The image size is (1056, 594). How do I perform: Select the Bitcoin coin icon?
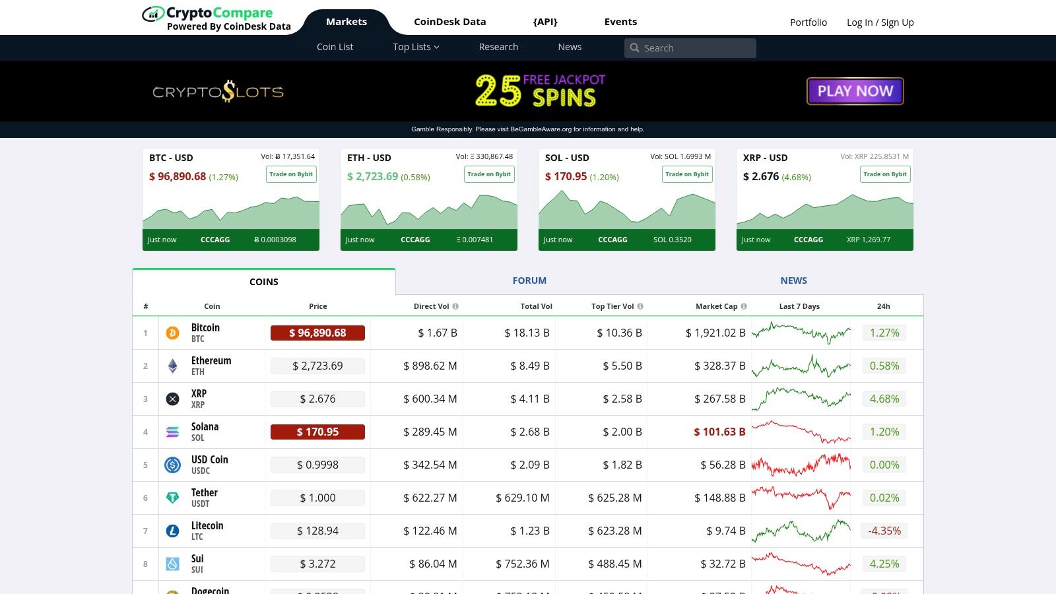(x=172, y=333)
